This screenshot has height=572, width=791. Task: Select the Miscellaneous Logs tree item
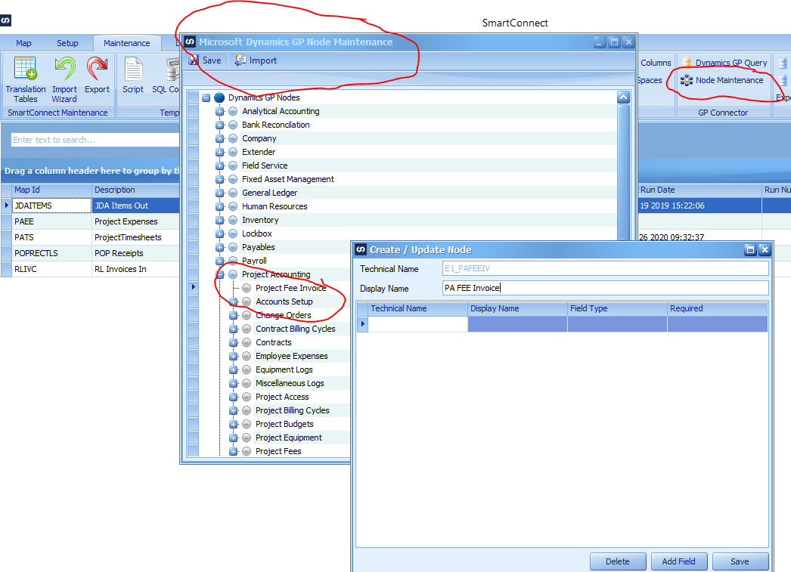(290, 383)
